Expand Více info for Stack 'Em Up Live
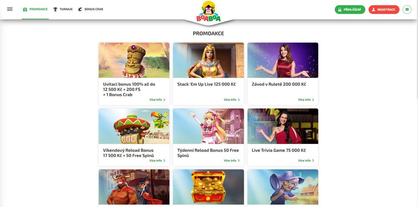418x207 pixels. point(232,100)
